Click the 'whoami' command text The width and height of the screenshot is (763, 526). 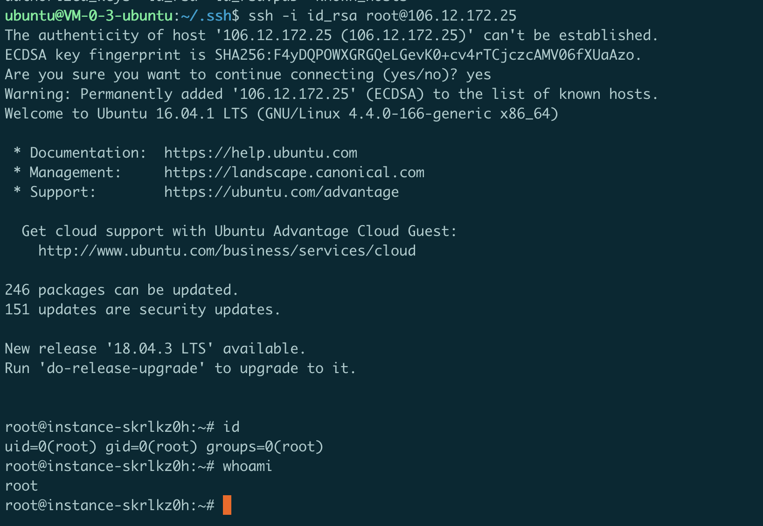[x=247, y=466]
